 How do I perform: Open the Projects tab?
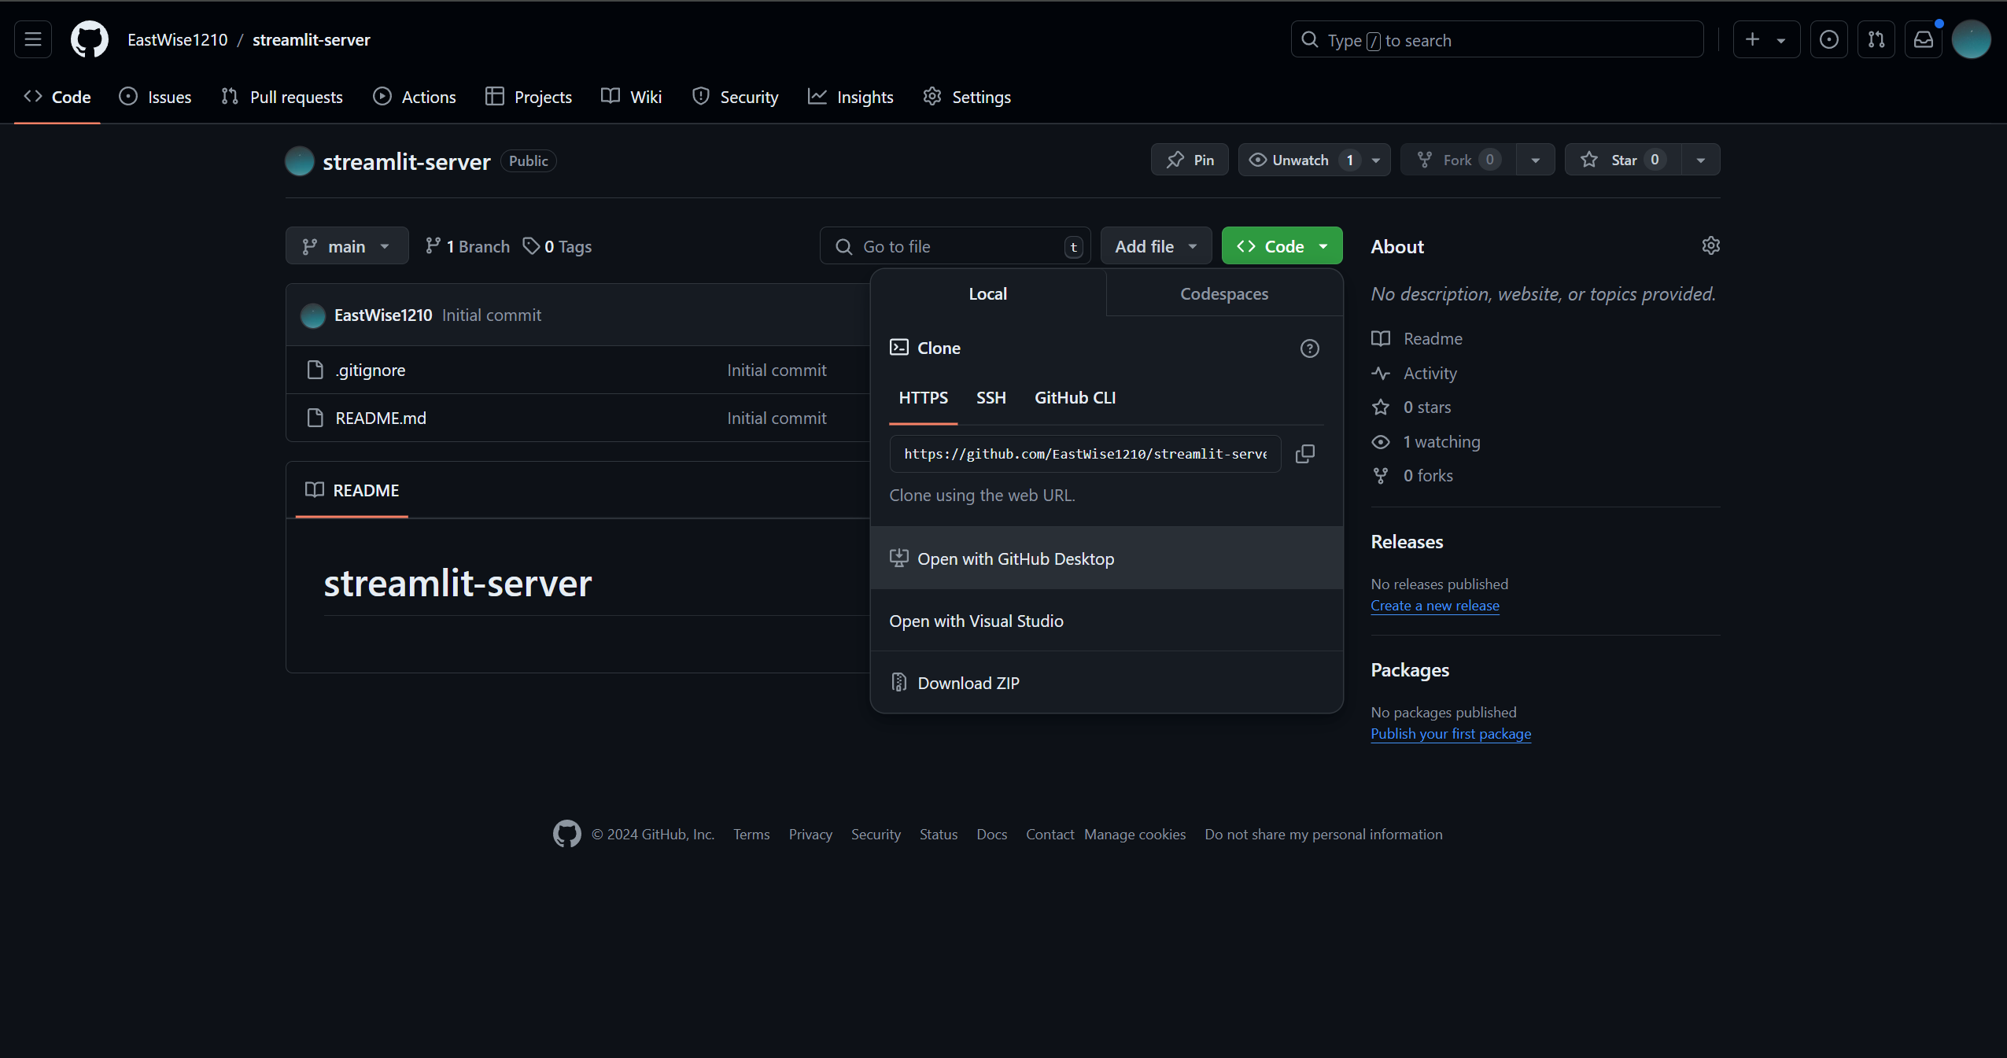coord(529,97)
